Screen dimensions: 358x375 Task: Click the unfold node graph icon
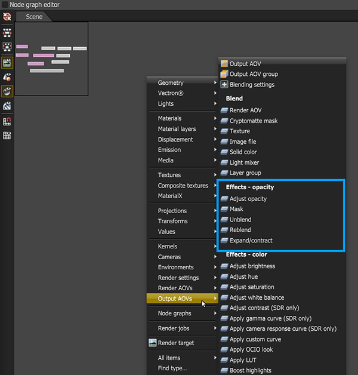[x=7, y=33]
